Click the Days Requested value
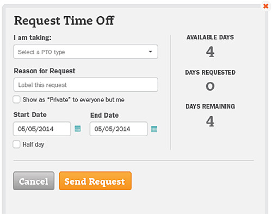The width and height of the screenshot is (272, 214). pos(210,86)
